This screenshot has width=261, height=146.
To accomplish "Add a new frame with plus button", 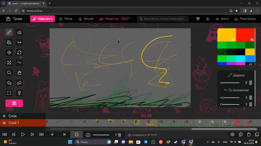I will coord(52,134).
